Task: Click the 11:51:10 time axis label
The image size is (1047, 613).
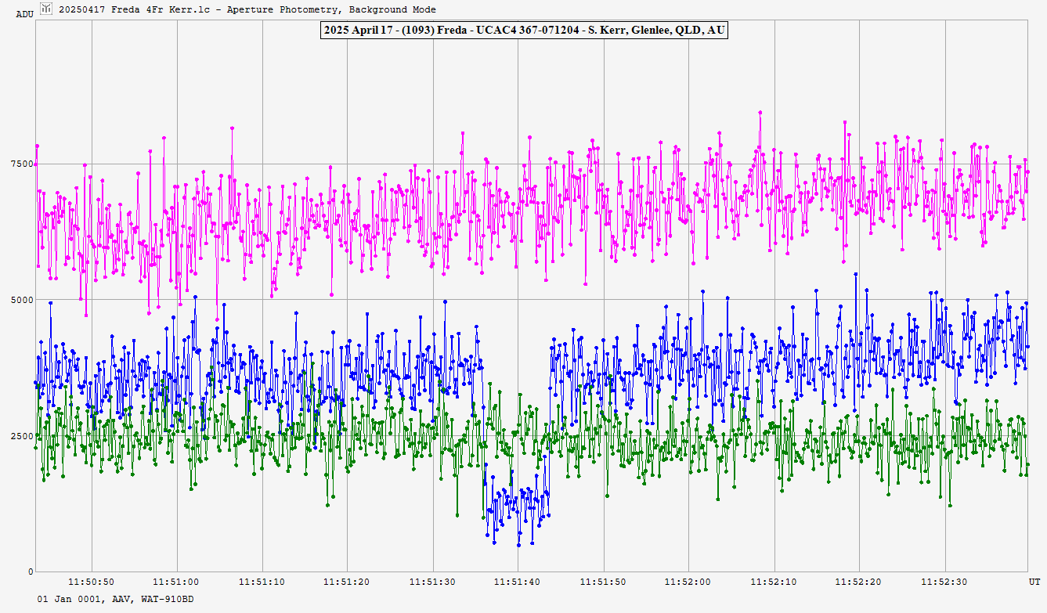Action: point(262,582)
